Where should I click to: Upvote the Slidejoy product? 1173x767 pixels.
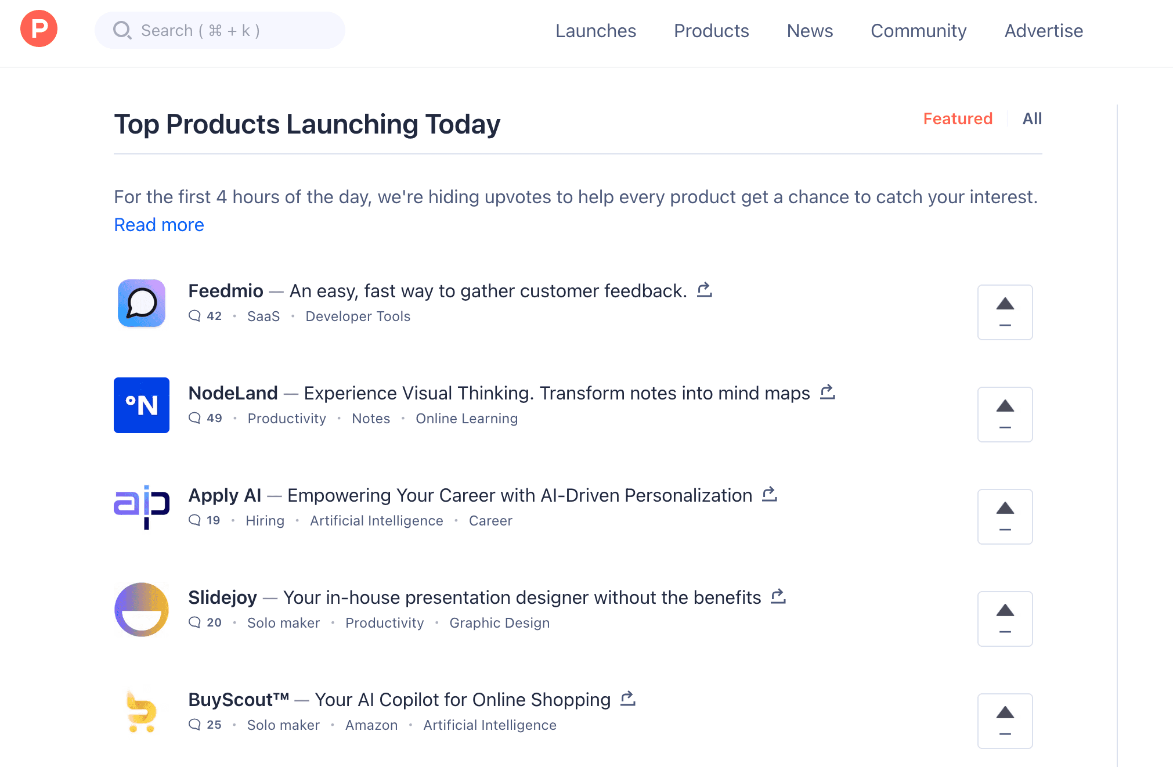pyautogui.click(x=1005, y=619)
